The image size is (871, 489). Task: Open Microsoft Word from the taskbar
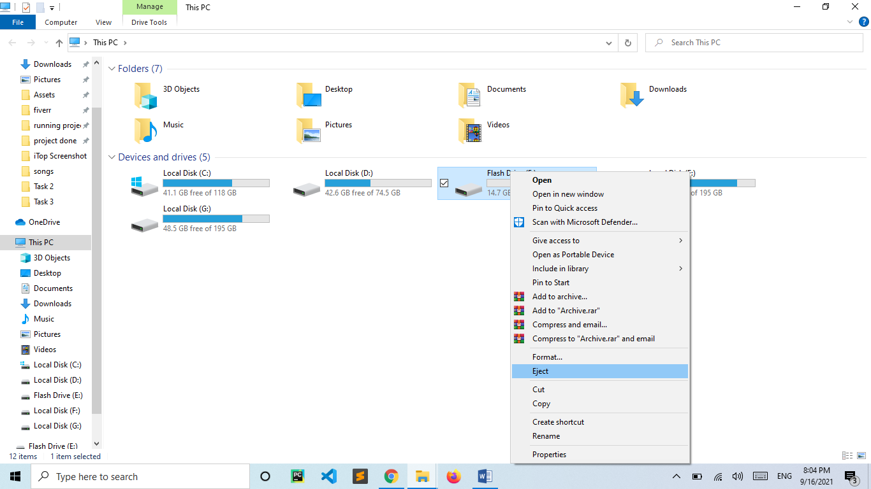[x=485, y=476]
